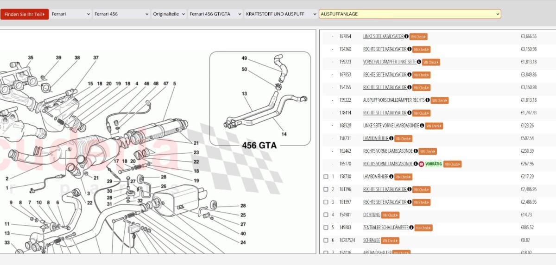Show info for Rechts Vorne Lambdasonde 162462
Image resolution: width=556 pixels, height=265 pixels.
[x=416, y=151]
